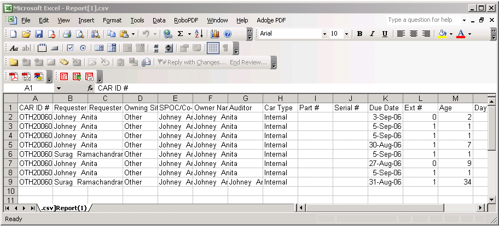Open the Research binoculars tool
This screenshot has height=226, width=499.
coord(95,34)
